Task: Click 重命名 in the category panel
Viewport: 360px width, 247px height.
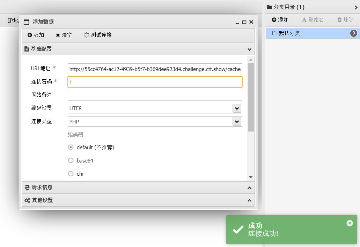Action: (313, 20)
